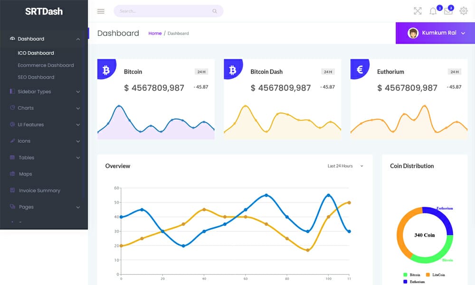Click the fullscreen expand icon
475x285 pixels.
418,10
